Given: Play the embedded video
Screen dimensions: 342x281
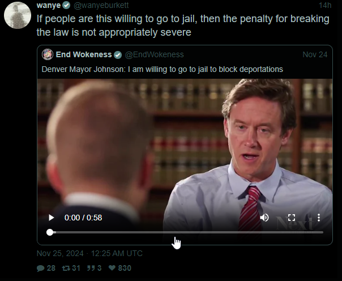Looking at the screenshot, I should (x=52, y=218).
